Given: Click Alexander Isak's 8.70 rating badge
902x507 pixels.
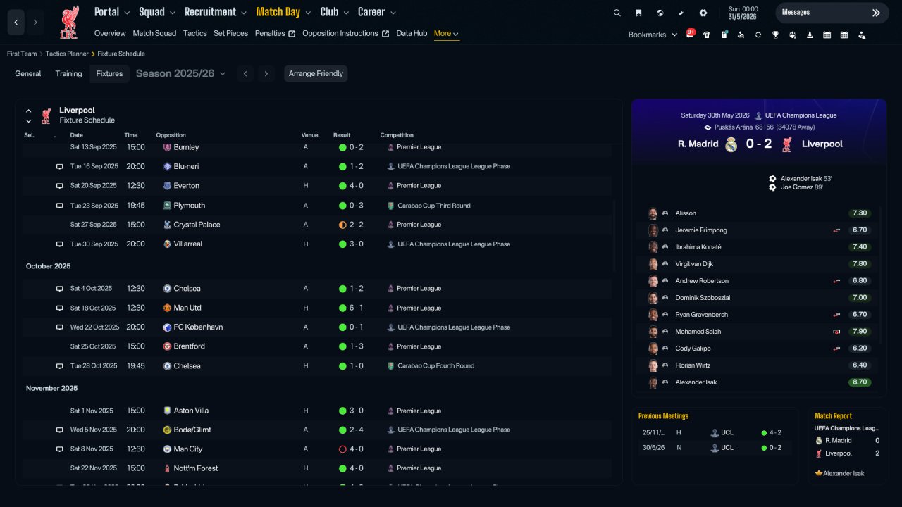Looking at the screenshot, I should 860,382.
